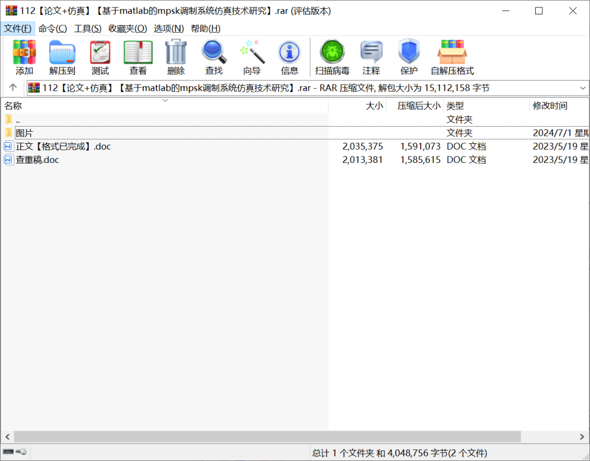Click size value 2,035,375
The height and width of the screenshot is (461, 590).
click(x=362, y=146)
